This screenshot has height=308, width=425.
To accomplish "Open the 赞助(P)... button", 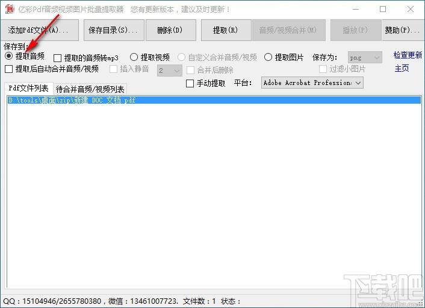I will click(x=403, y=30).
